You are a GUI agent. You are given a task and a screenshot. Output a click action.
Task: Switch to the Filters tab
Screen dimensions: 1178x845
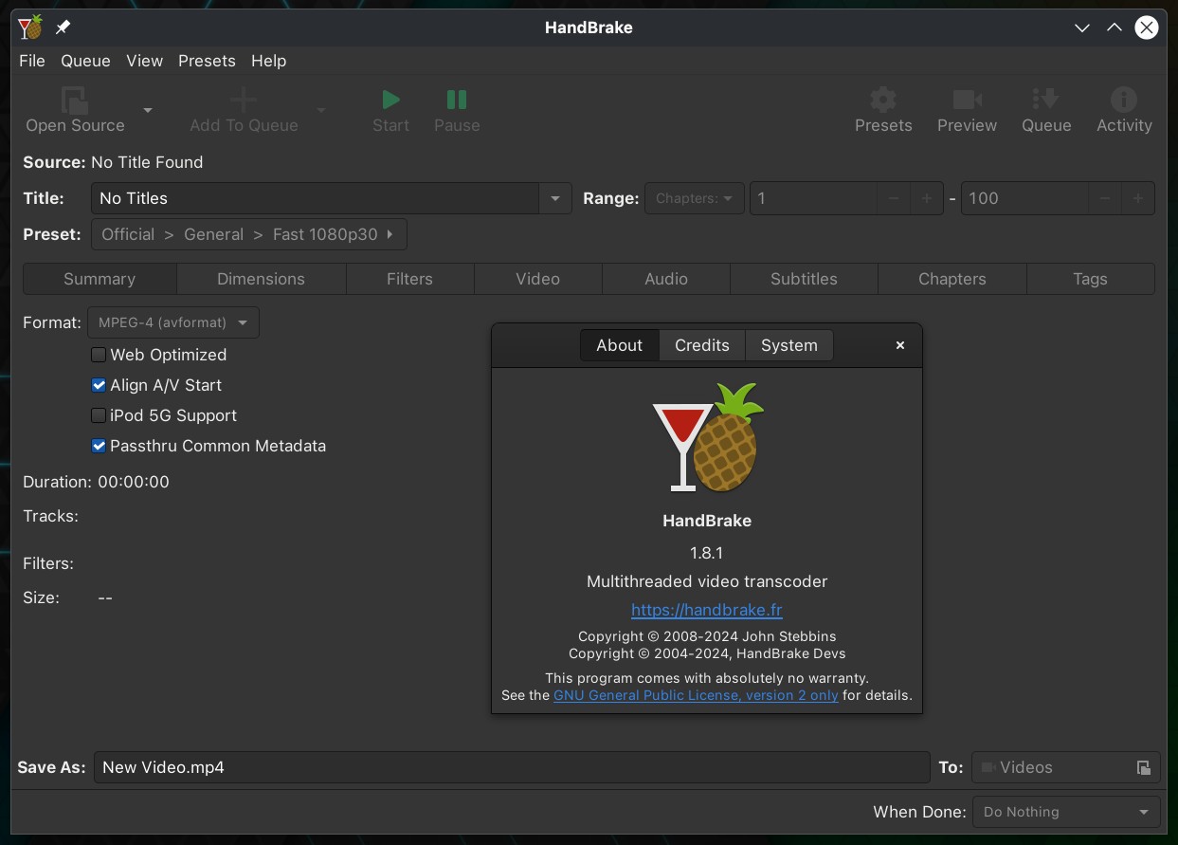409,279
